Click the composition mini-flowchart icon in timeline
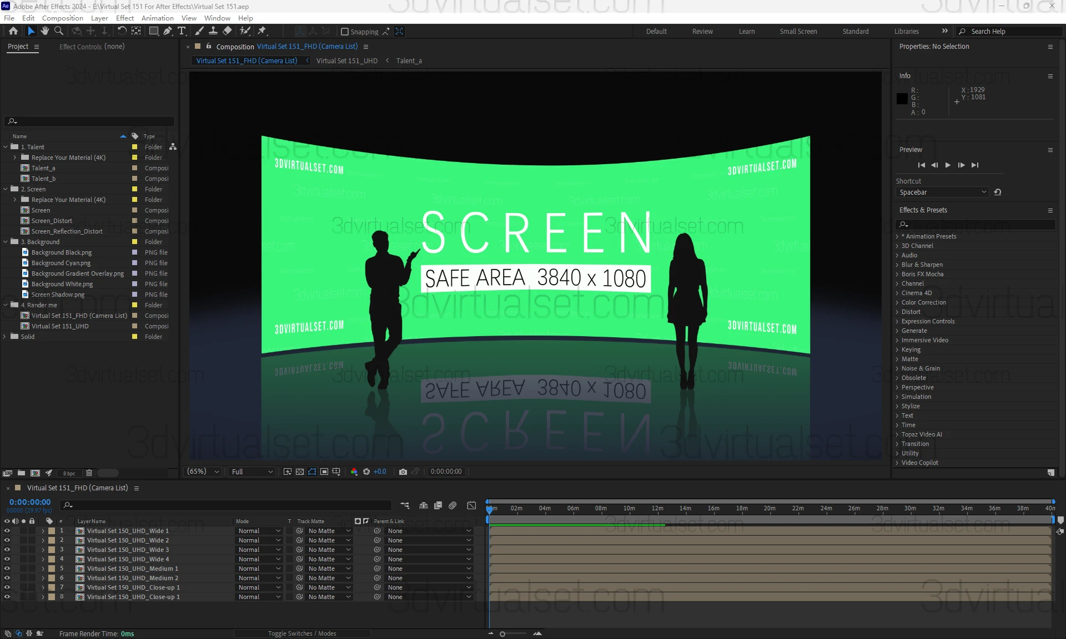Screen dimensions: 1066x639 [405, 505]
